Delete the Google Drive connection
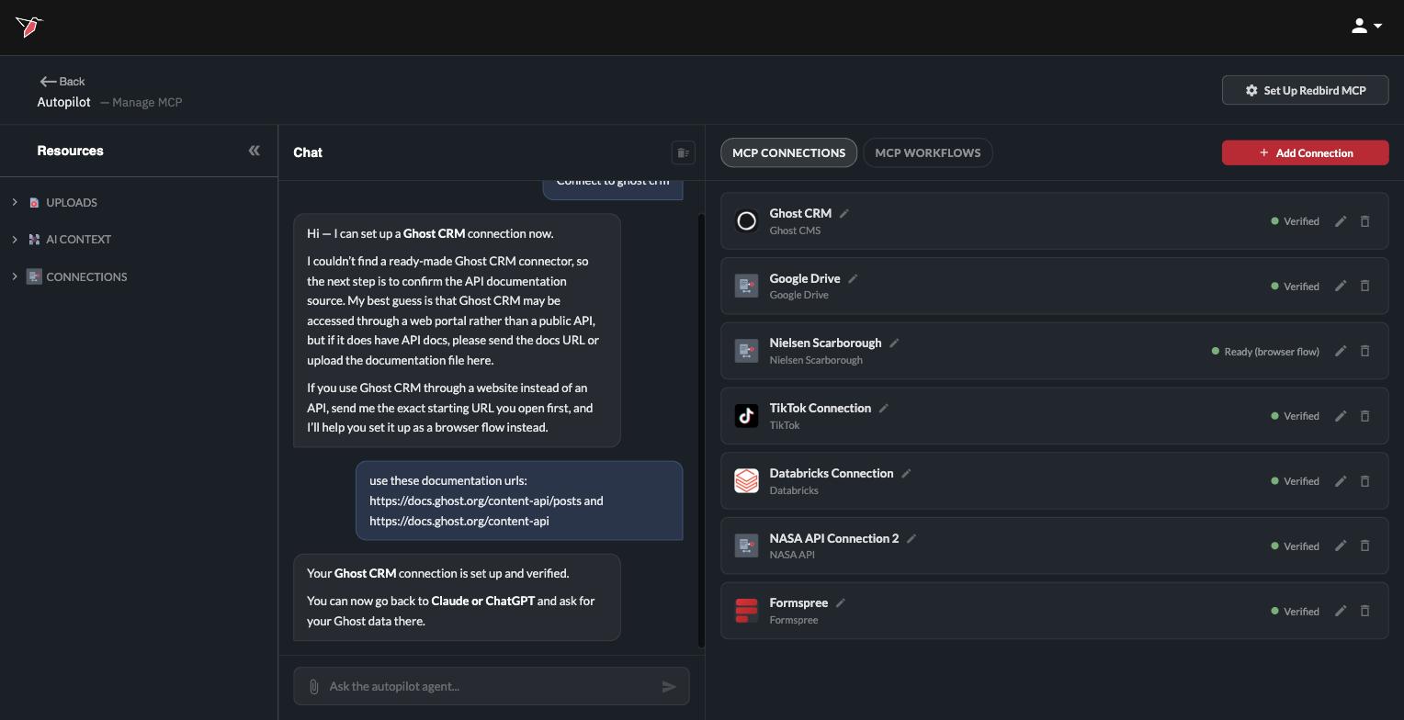 click(x=1364, y=286)
